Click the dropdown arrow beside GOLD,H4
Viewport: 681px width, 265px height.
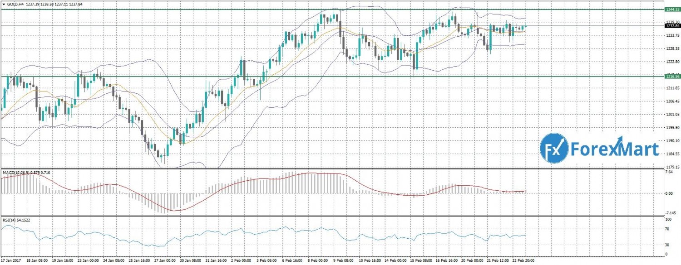(x=4, y=4)
